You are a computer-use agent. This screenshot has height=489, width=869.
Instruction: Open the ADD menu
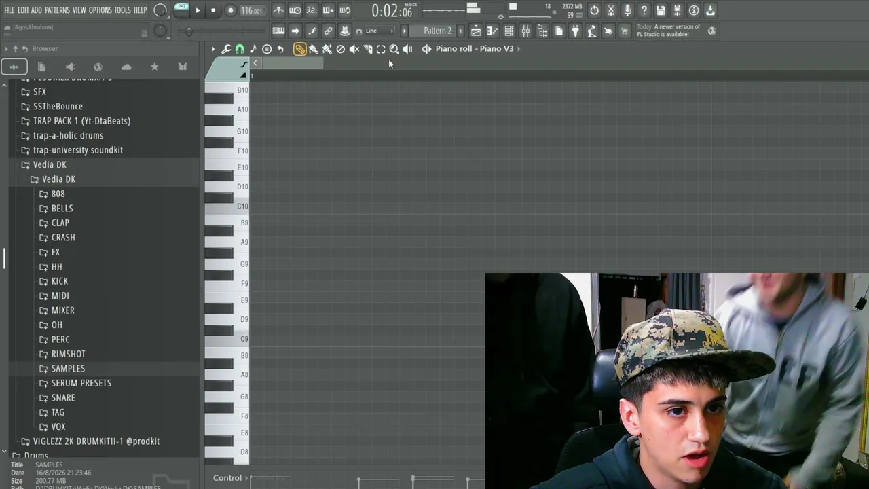point(37,10)
